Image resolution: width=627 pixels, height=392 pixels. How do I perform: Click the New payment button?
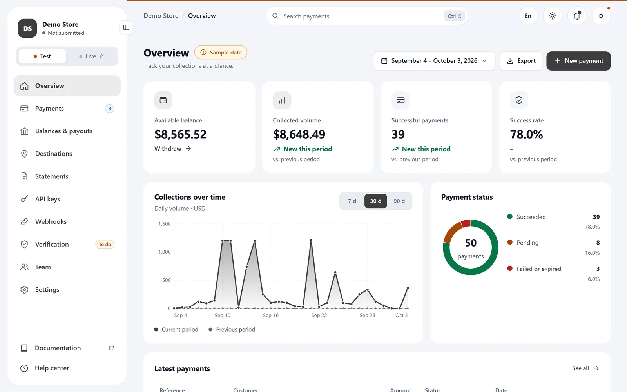click(578, 61)
